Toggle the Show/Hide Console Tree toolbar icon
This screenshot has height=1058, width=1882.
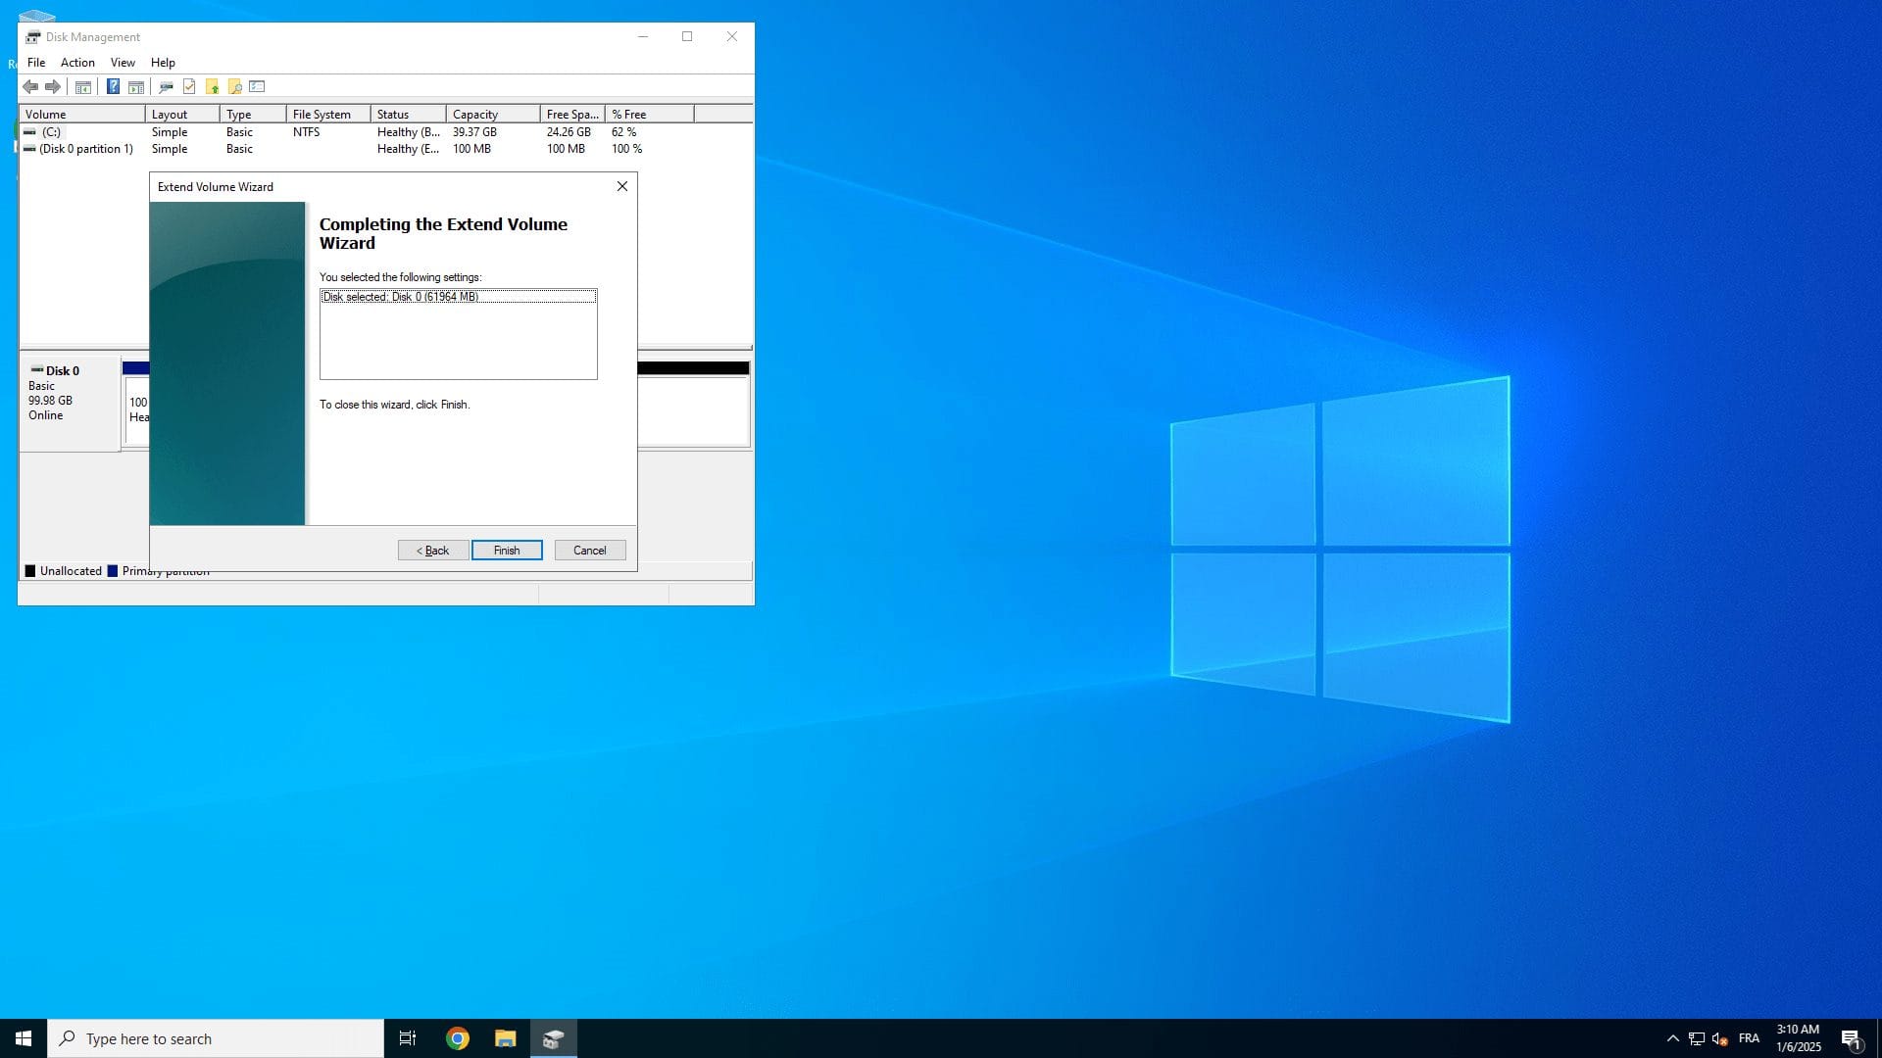click(x=83, y=87)
